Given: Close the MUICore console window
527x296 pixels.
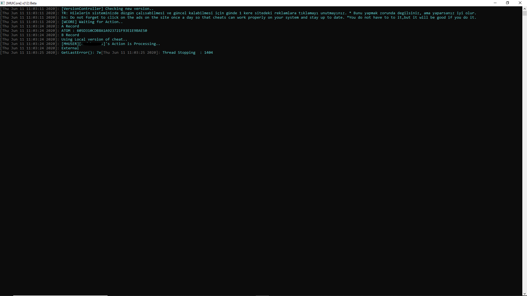Looking at the screenshot, I should (x=520, y=3).
